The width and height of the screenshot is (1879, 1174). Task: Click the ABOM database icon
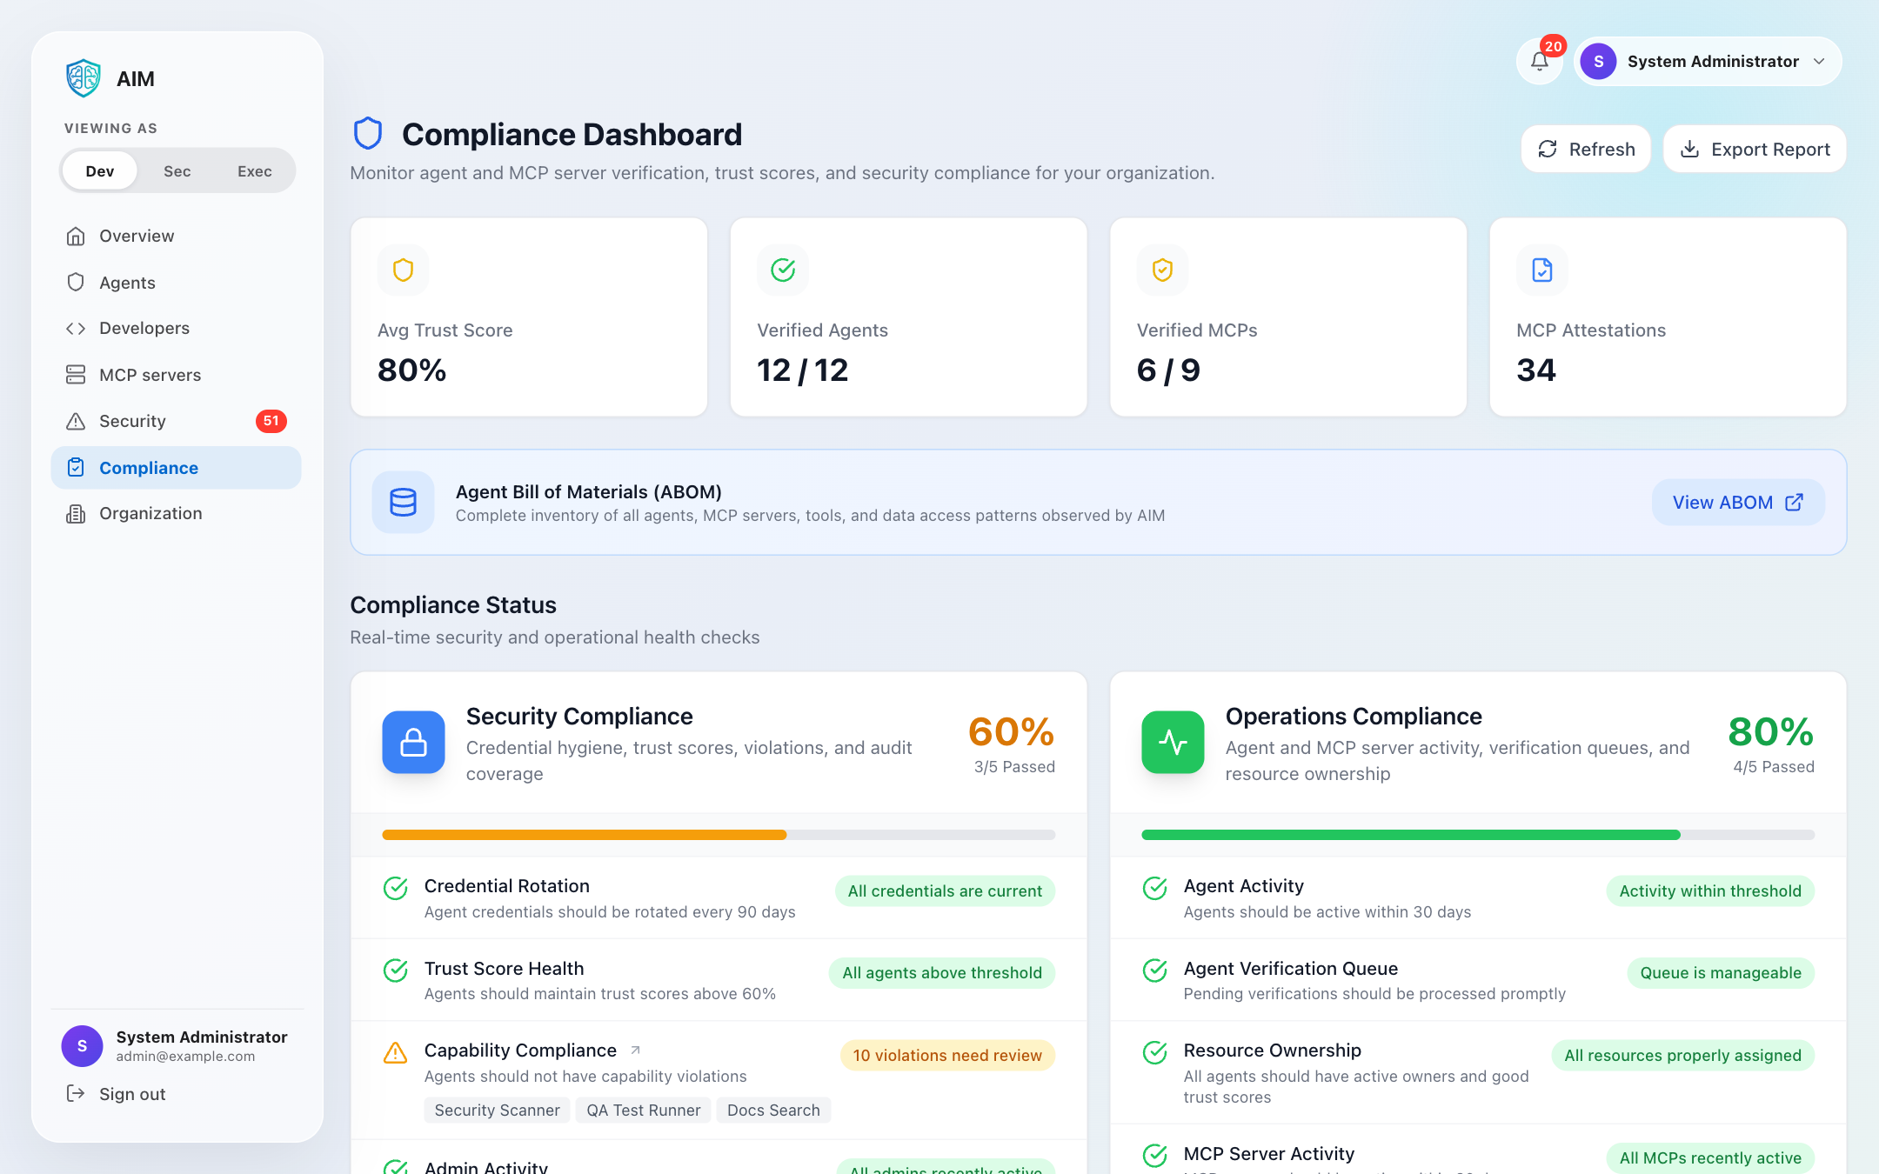[x=403, y=503]
